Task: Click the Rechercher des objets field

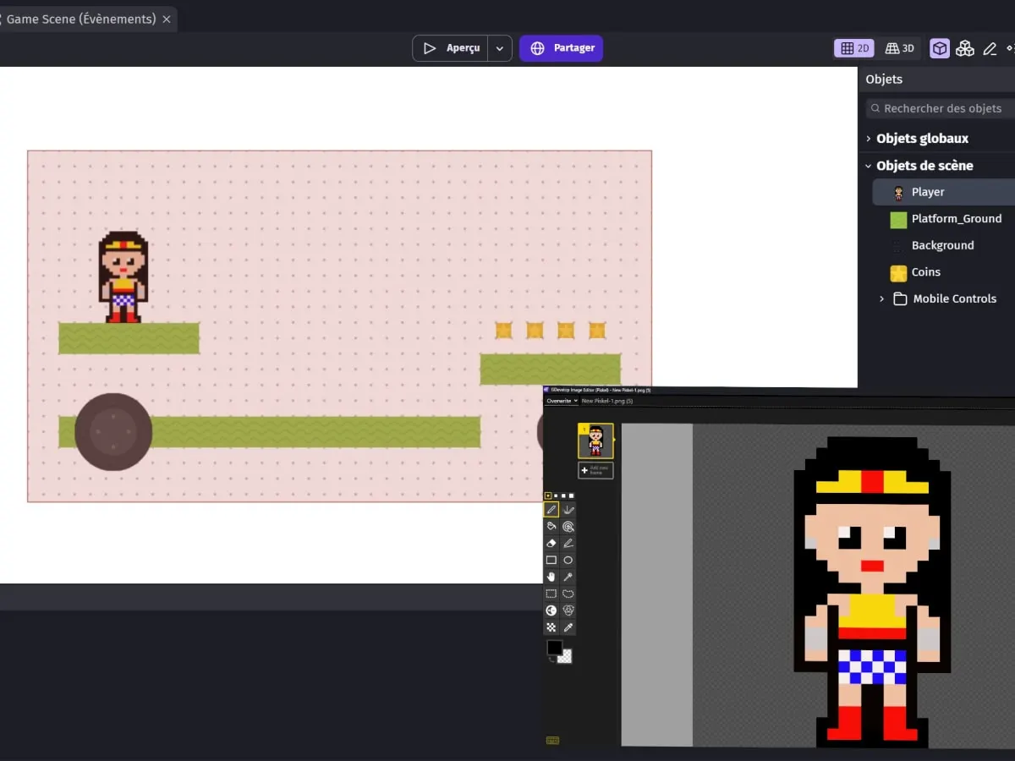Action: 941,108
